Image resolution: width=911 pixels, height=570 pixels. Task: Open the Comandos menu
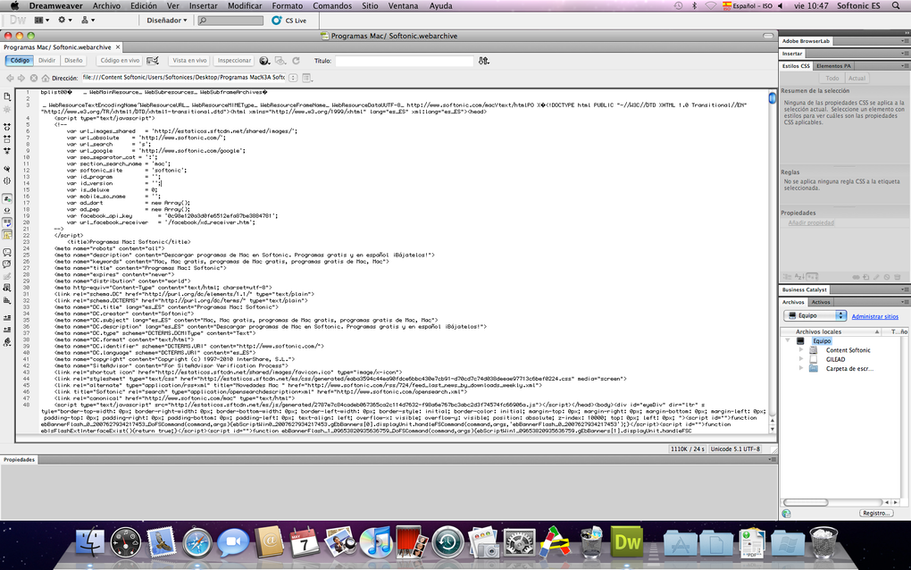332,6
